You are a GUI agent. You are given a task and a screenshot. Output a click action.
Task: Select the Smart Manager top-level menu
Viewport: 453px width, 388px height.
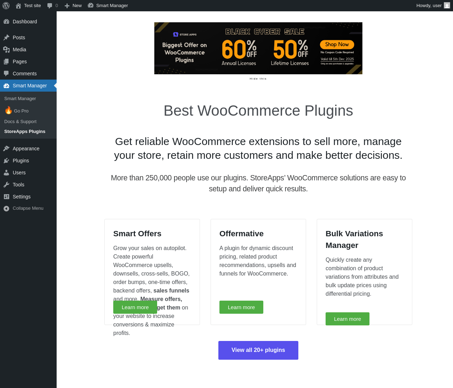[x=28, y=86]
